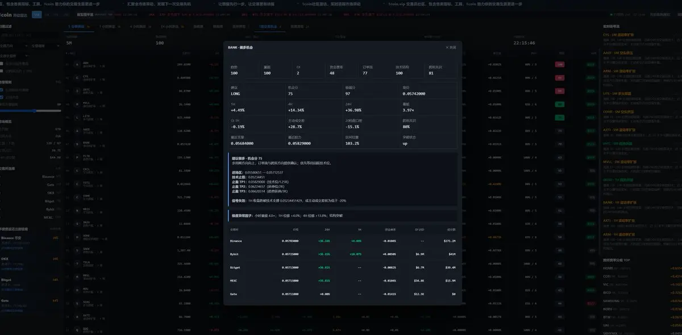The image size is (682, 335).
Task: Click the CYS coin letter icon
Action: click(x=77, y=77)
